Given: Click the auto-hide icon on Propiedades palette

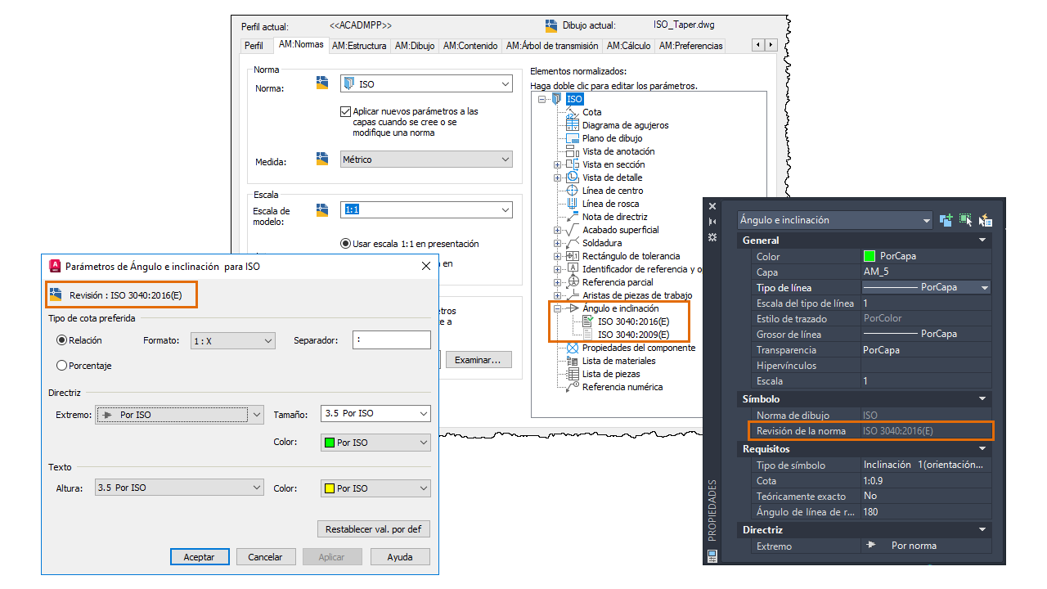Looking at the screenshot, I should point(712,222).
